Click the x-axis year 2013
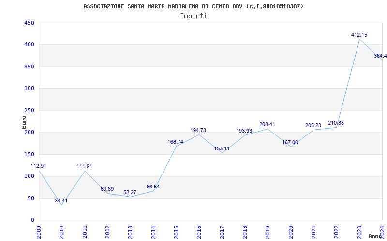 [x=130, y=232]
